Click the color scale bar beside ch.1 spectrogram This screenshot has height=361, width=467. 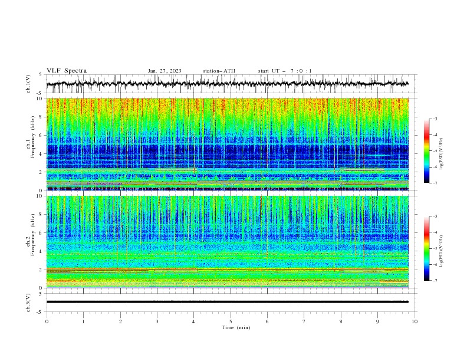pos(427,151)
